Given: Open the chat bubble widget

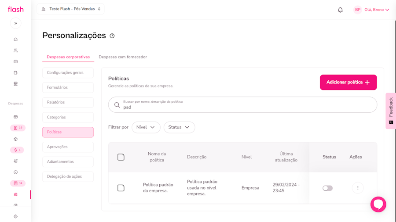Looking at the screenshot, I should pyautogui.click(x=378, y=204).
